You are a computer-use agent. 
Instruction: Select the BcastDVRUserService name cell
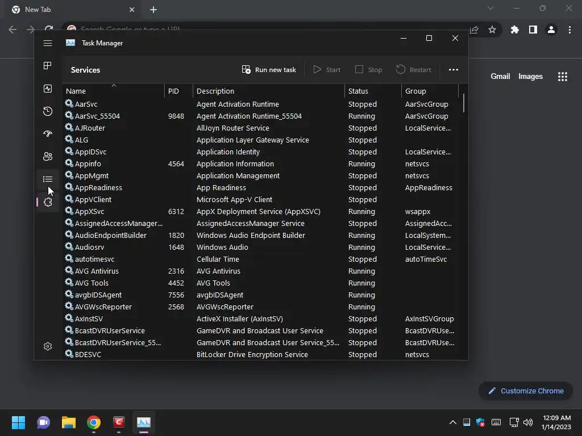click(110, 331)
